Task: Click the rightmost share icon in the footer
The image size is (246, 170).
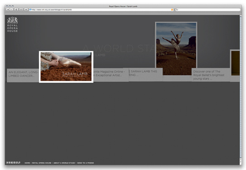Action: tap(19, 163)
